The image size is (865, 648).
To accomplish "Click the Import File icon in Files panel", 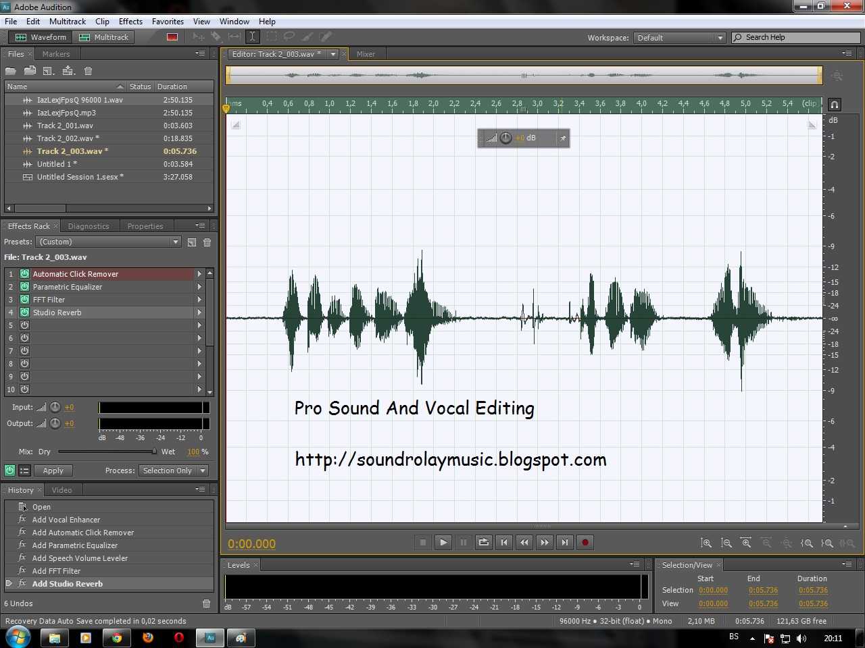I will pos(30,71).
